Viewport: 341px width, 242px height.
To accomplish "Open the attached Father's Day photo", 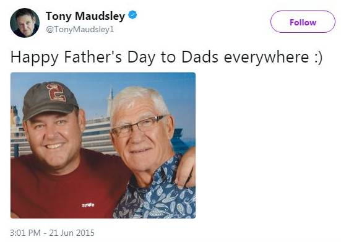I will 103,145.
